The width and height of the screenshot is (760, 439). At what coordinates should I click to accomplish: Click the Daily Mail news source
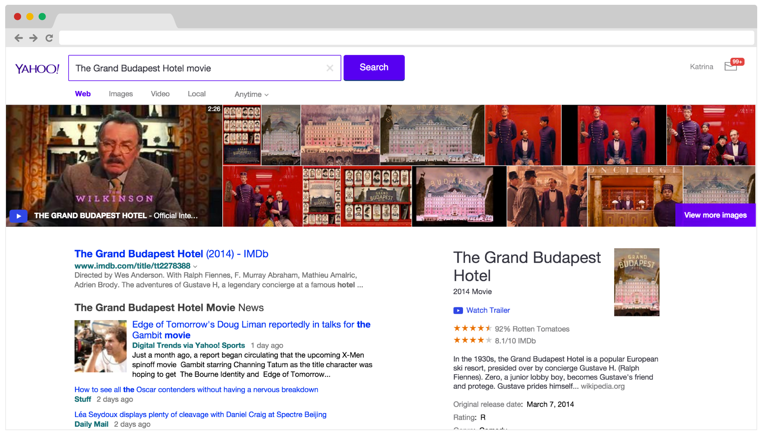(x=91, y=424)
